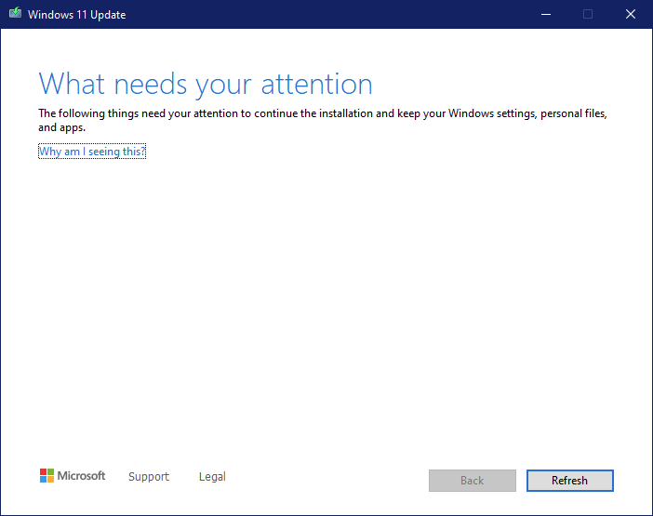The height and width of the screenshot is (516, 653).
Task: Close the Windows 11 Update window
Action: pos(631,15)
